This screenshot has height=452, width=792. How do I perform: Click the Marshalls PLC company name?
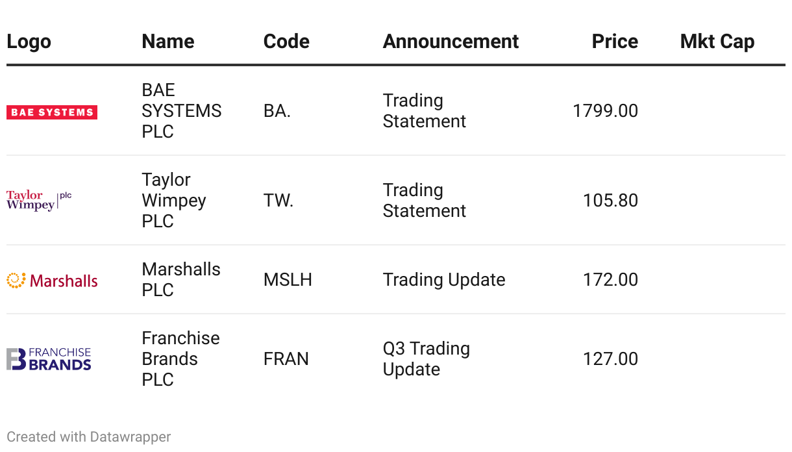(x=180, y=279)
